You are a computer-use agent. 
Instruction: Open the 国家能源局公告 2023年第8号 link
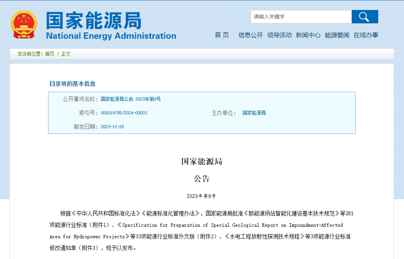(x=131, y=99)
